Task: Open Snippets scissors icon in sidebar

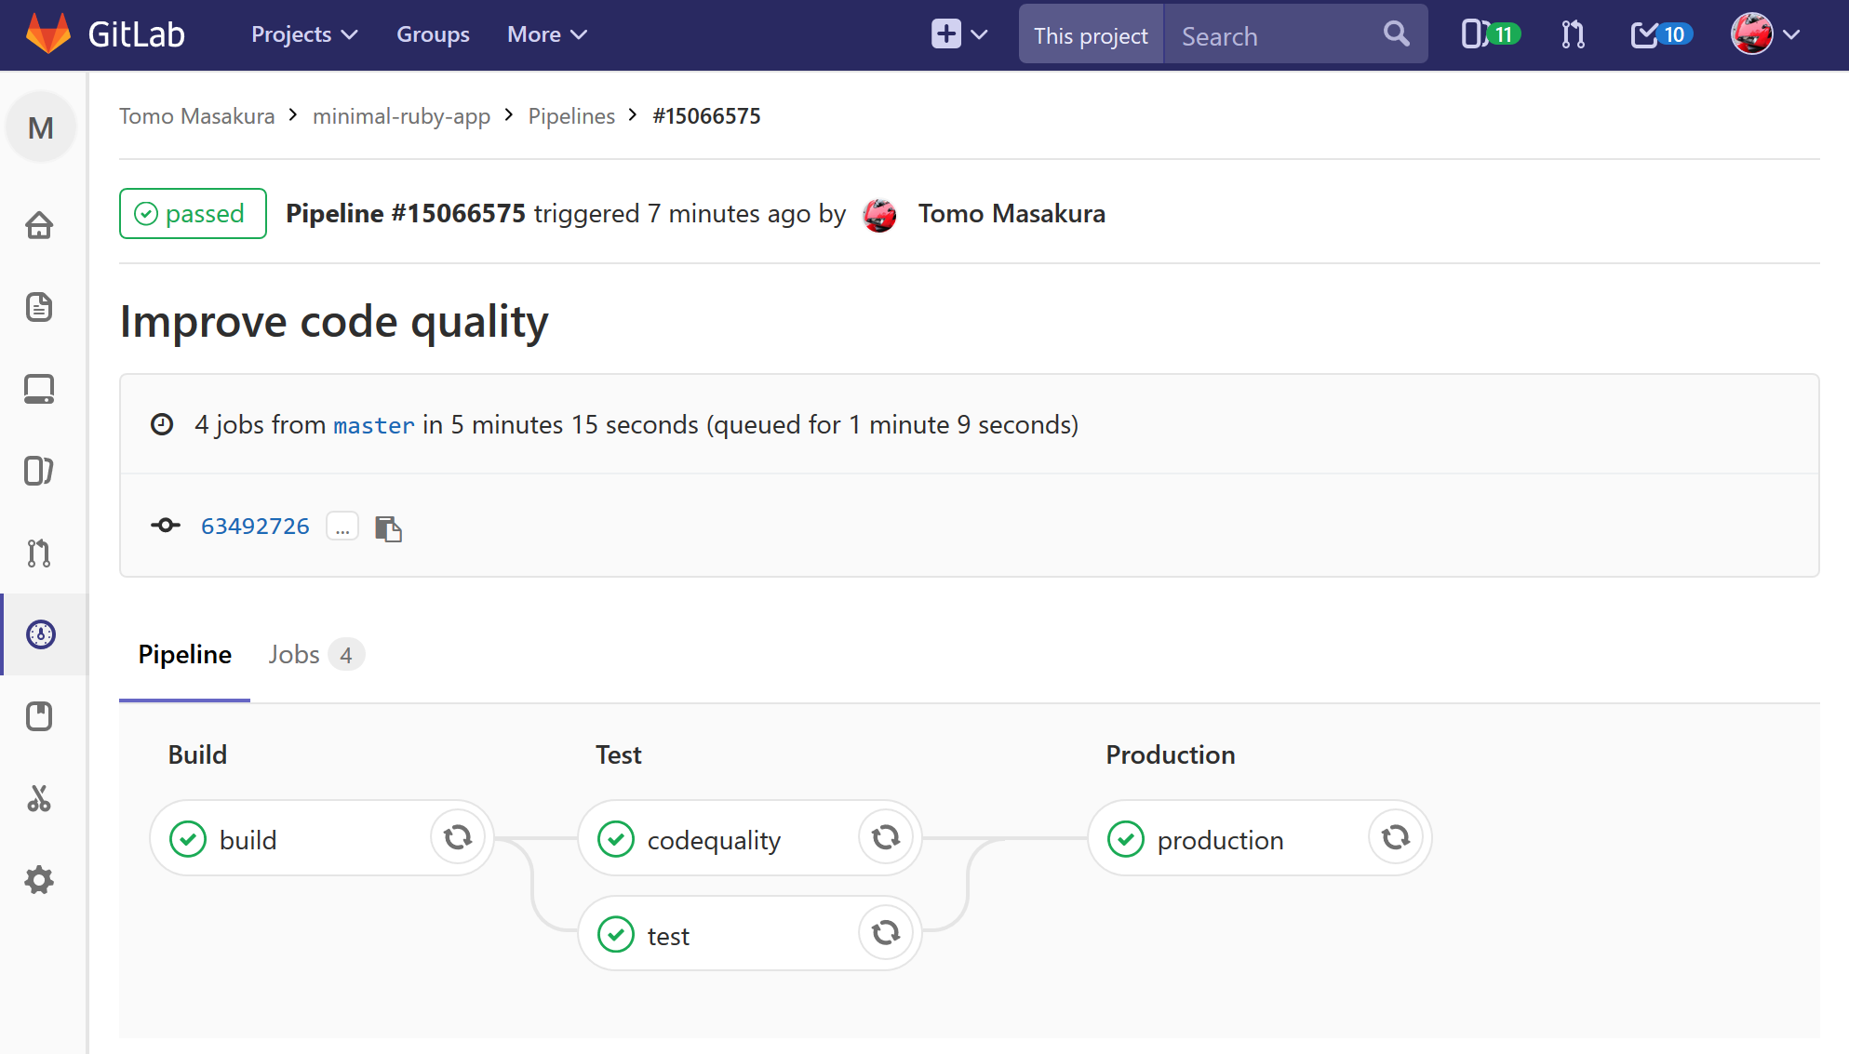Action: pyautogui.click(x=39, y=798)
